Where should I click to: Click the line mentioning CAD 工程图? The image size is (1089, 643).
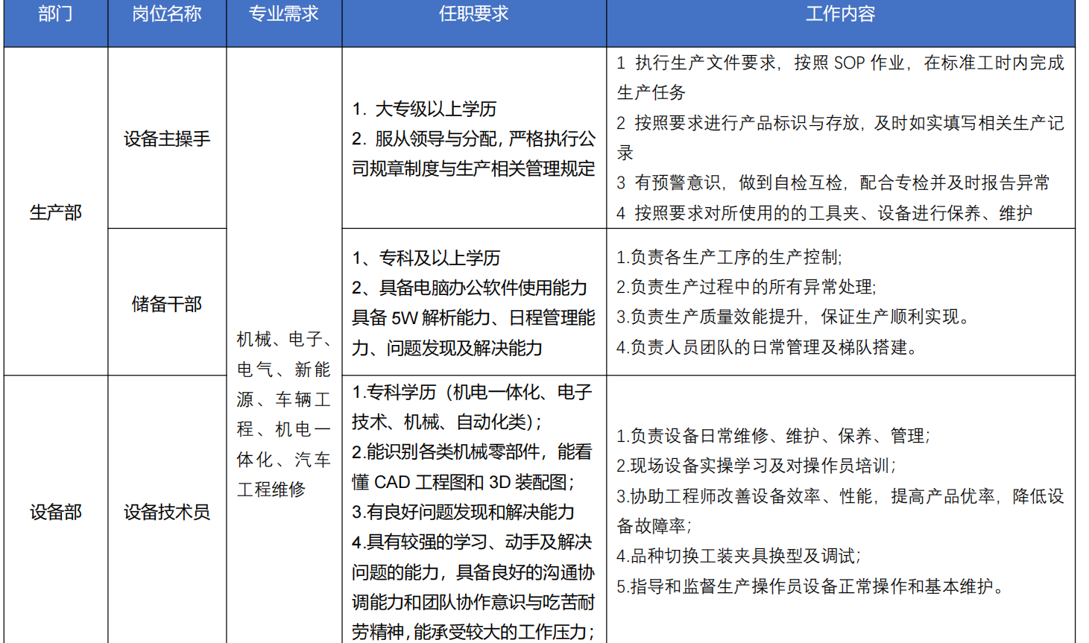click(462, 483)
